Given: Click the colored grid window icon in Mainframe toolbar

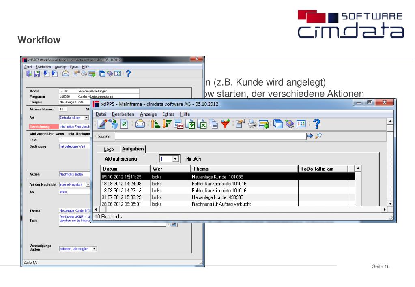Looking at the screenshot, I should (x=301, y=124).
